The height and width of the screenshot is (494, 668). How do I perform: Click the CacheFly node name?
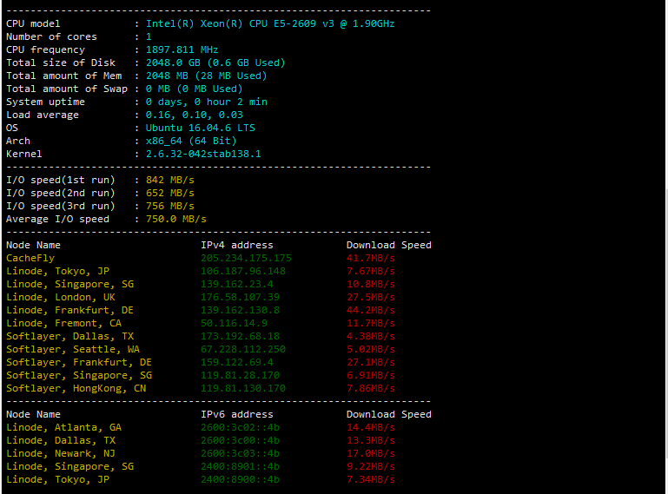[30, 258]
